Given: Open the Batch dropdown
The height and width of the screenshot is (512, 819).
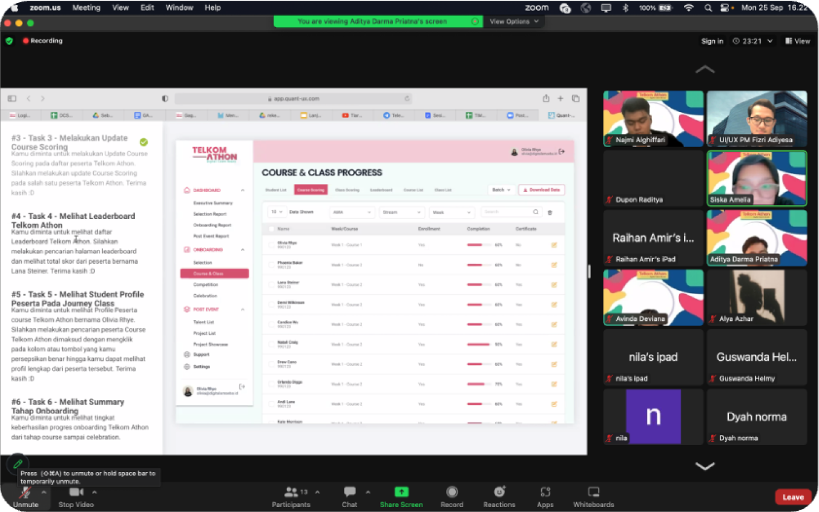Looking at the screenshot, I should pyautogui.click(x=501, y=190).
